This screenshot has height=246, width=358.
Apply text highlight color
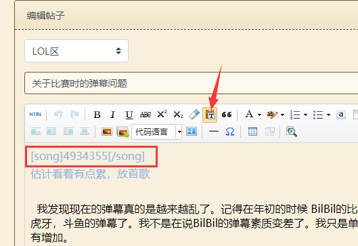[x=272, y=115]
